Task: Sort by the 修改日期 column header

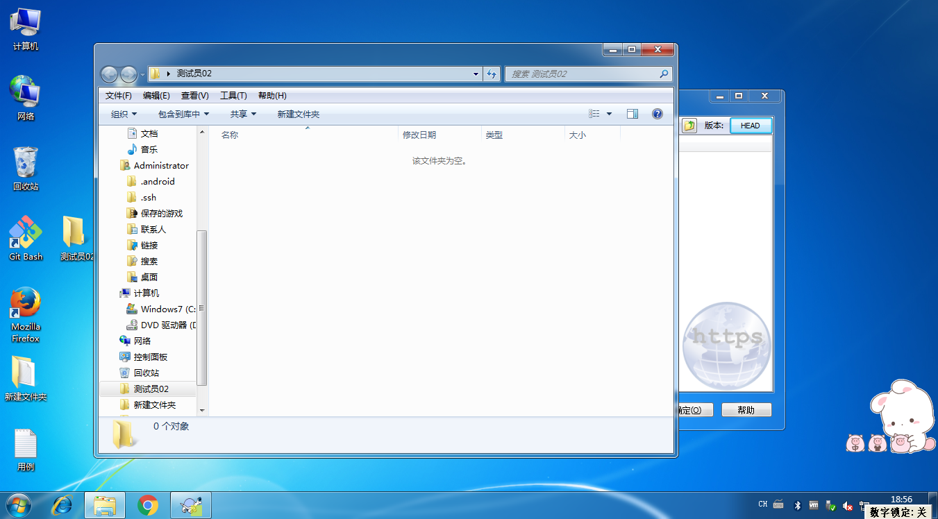Action: click(x=439, y=135)
